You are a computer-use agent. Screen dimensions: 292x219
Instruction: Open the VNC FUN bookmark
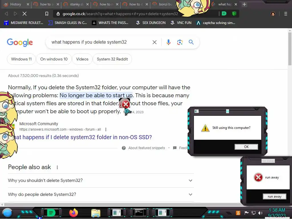pos(181,23)
